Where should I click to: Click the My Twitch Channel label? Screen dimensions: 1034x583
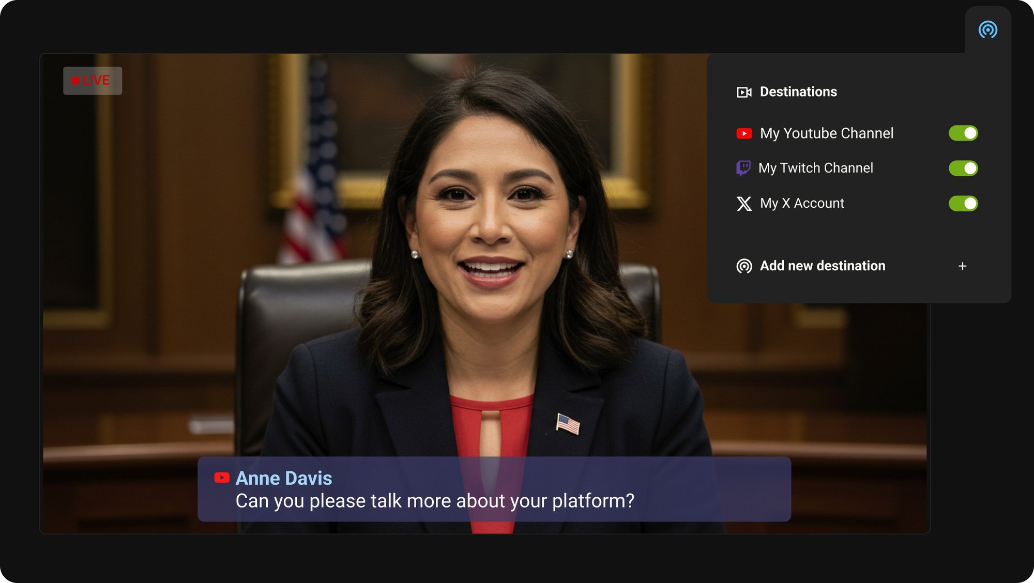click(816, 168)
